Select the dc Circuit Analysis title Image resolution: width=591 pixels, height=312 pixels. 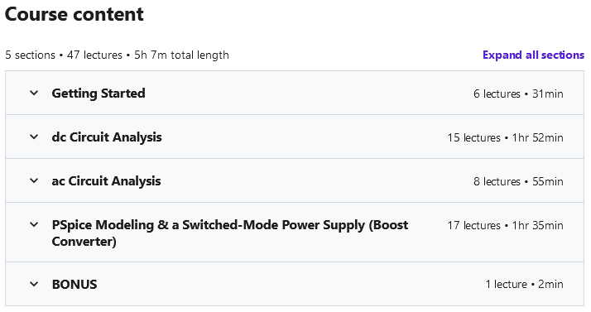click(x=107, y=137)
